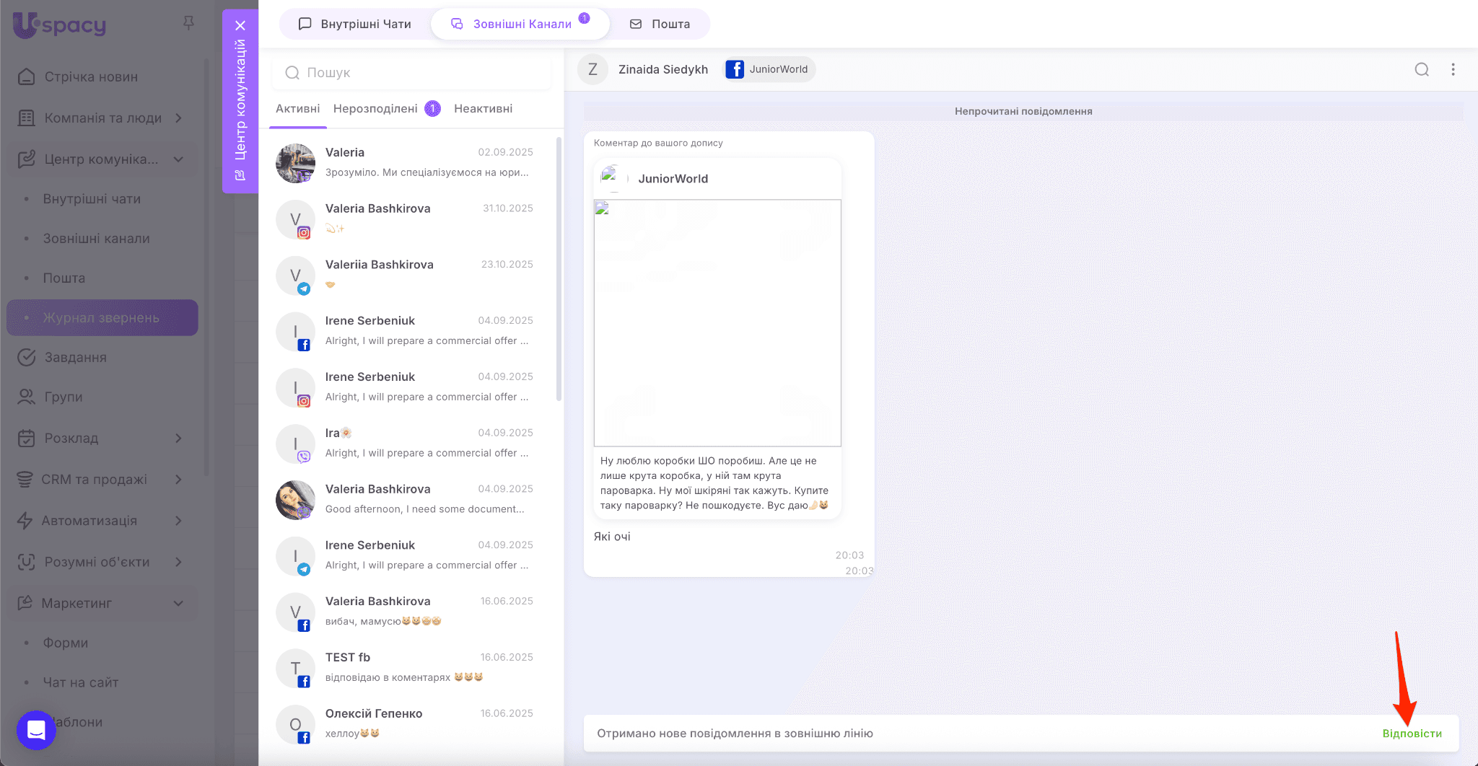1478x766 pixels.
Task: Click the Розумні об'єкти icon
Action: click(27, 562)
